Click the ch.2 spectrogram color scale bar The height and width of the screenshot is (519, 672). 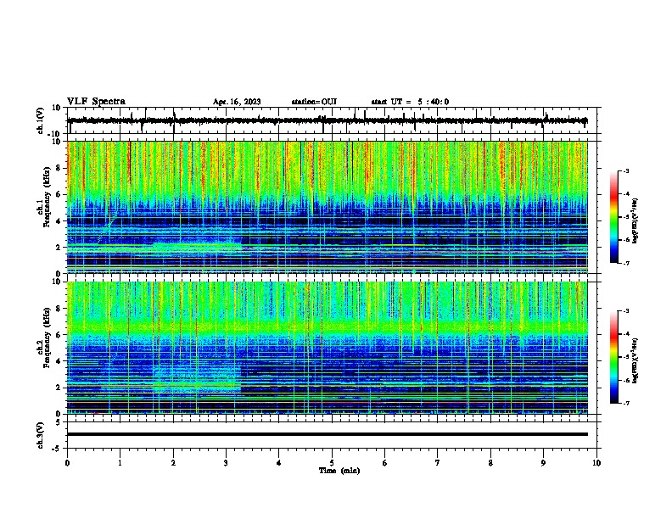tap(614, 357)
